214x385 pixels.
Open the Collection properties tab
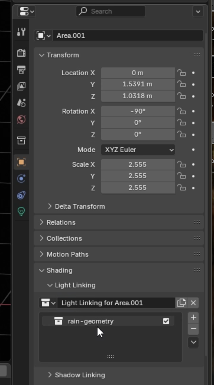(x=21, y=140)
